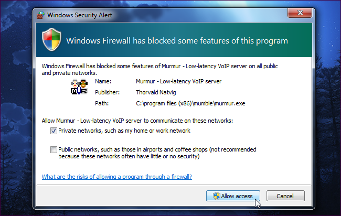This screenshot has width=341, height=216.
Task: Click the Private networks label text
Action: pyautogui.click(x=124, y=131)
